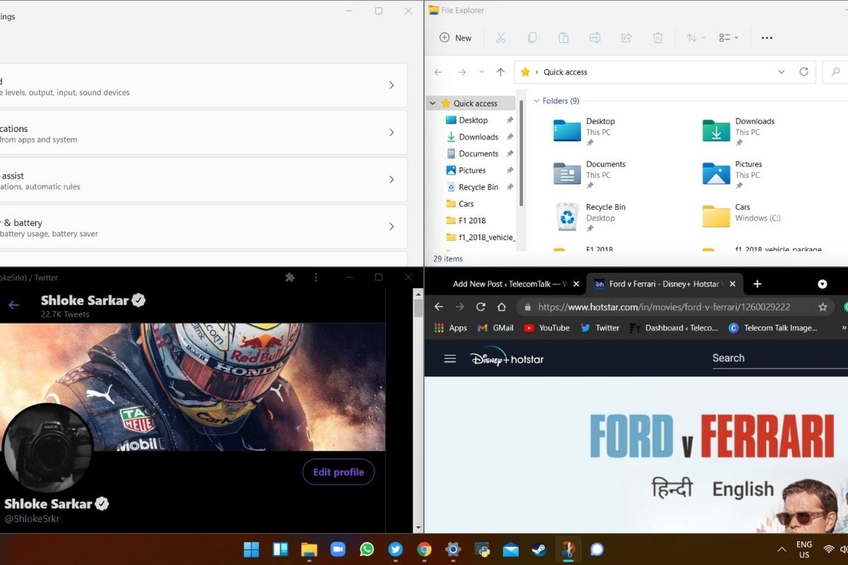Open Signal chat app from the taskbar
848x565 pixels.
click(x=596, y=549)
